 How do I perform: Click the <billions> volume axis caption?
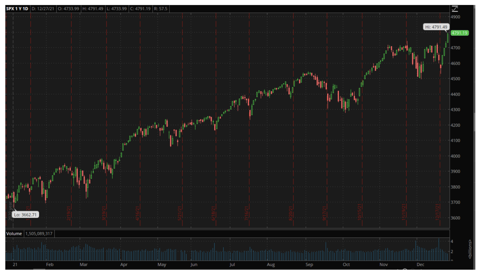470,249
